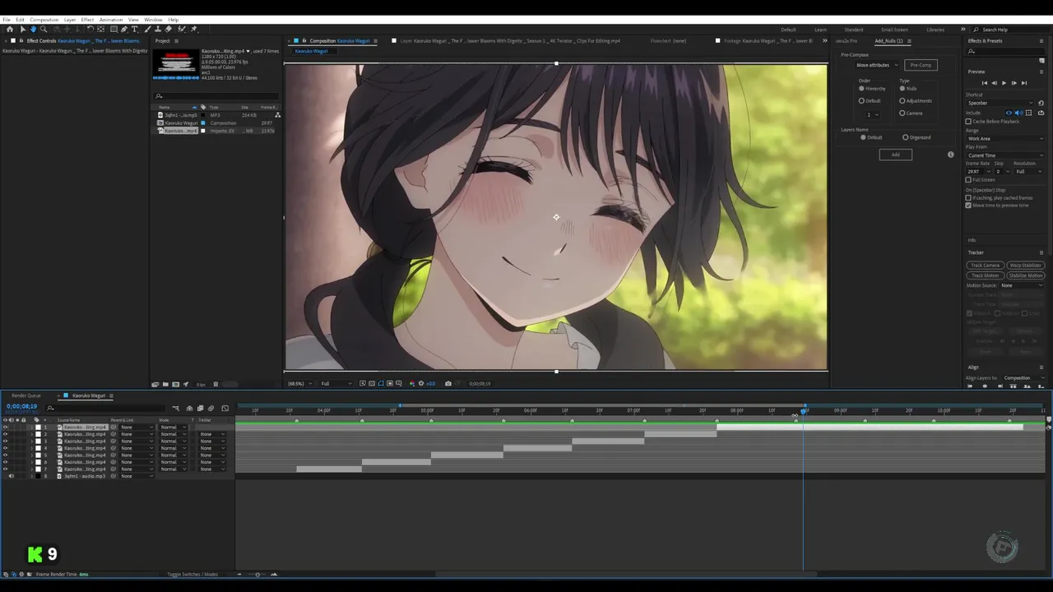Open graph editor in timeline
Screen dimensions: 1053x592
225,408
